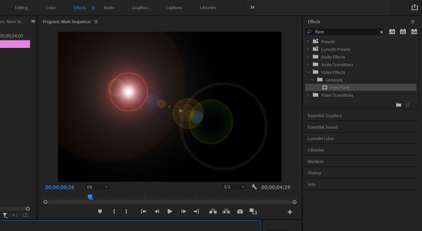The width and height of the screenshot is (422, 231).
Task: Open the Comparison View icon
Action: [253, 211]
